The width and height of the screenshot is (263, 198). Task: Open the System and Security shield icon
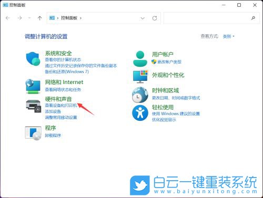(x=33, y=58)
